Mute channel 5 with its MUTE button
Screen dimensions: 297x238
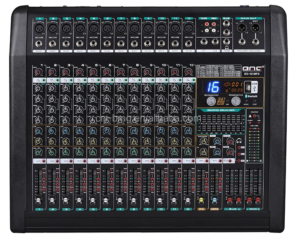click(98, 161)
